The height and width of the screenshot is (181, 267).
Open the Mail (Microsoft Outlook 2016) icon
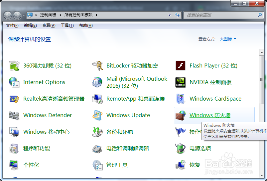[x=97, y=82]
